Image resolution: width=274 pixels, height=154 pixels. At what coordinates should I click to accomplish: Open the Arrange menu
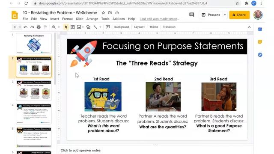[x=92, y=19]
